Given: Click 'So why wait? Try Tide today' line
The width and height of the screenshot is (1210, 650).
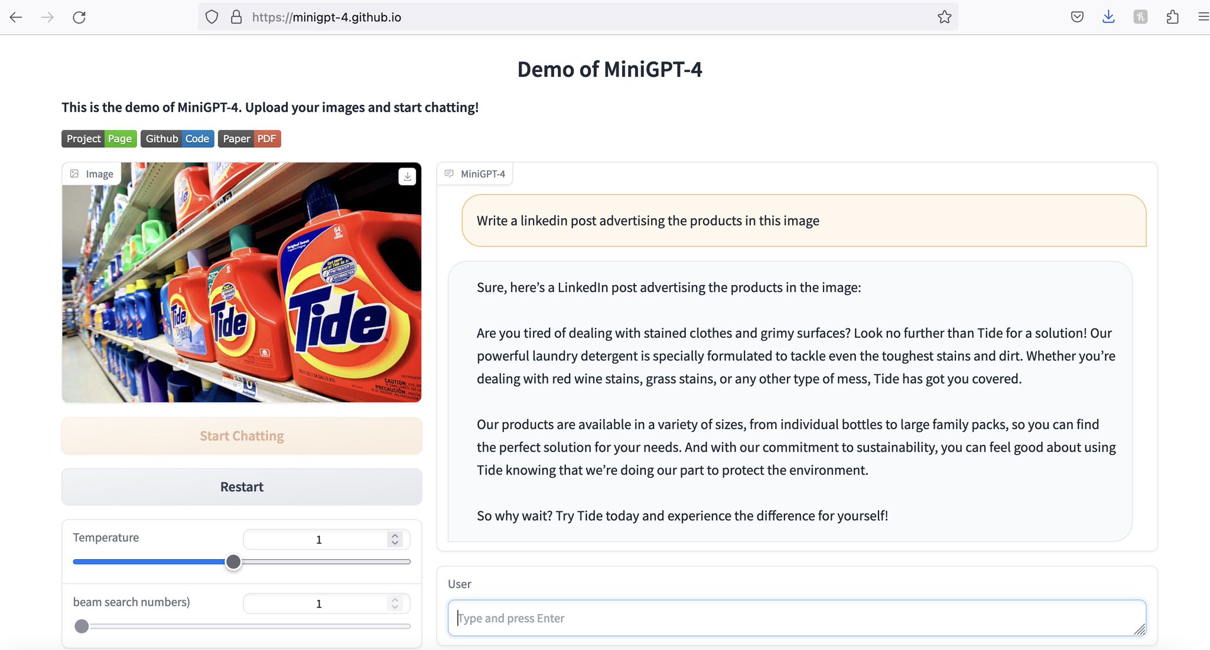Looking at the screenshot, I should 682,515.
